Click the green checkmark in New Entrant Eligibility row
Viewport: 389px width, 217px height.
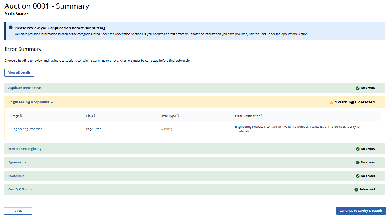point(358,149)
